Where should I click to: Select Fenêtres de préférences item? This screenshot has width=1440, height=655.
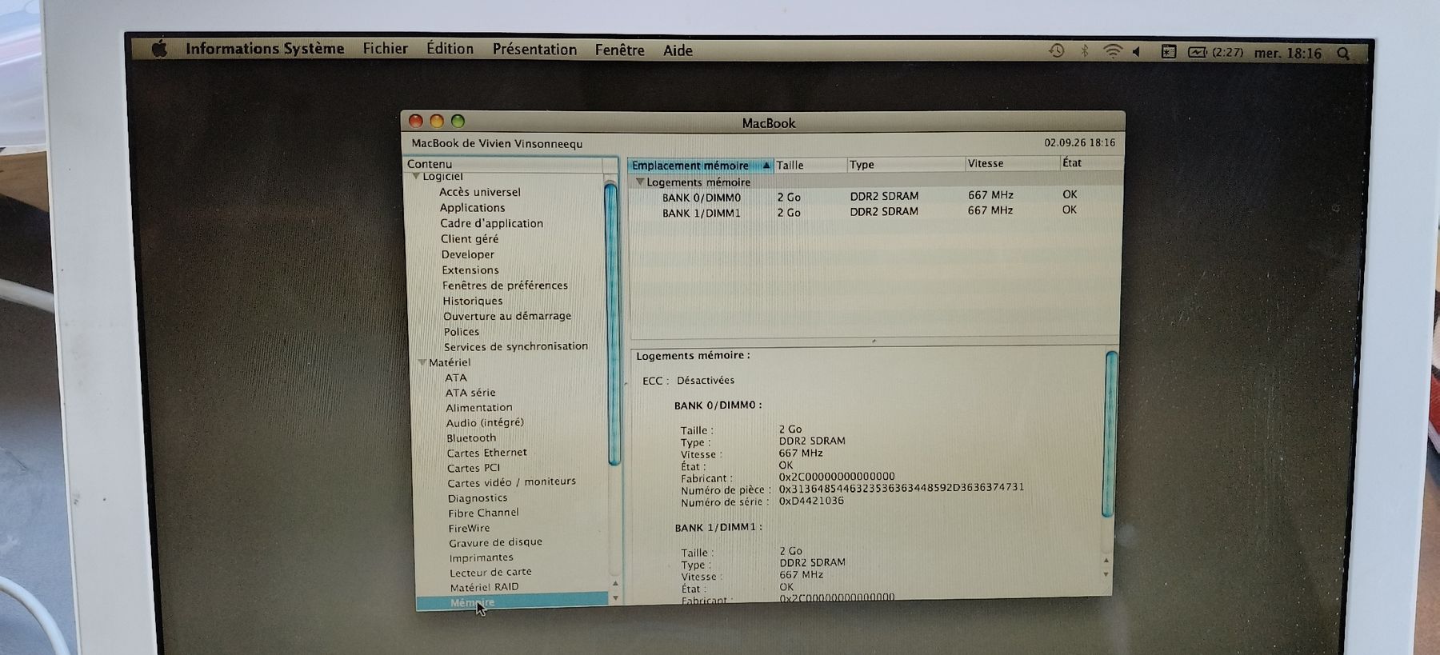505,286
